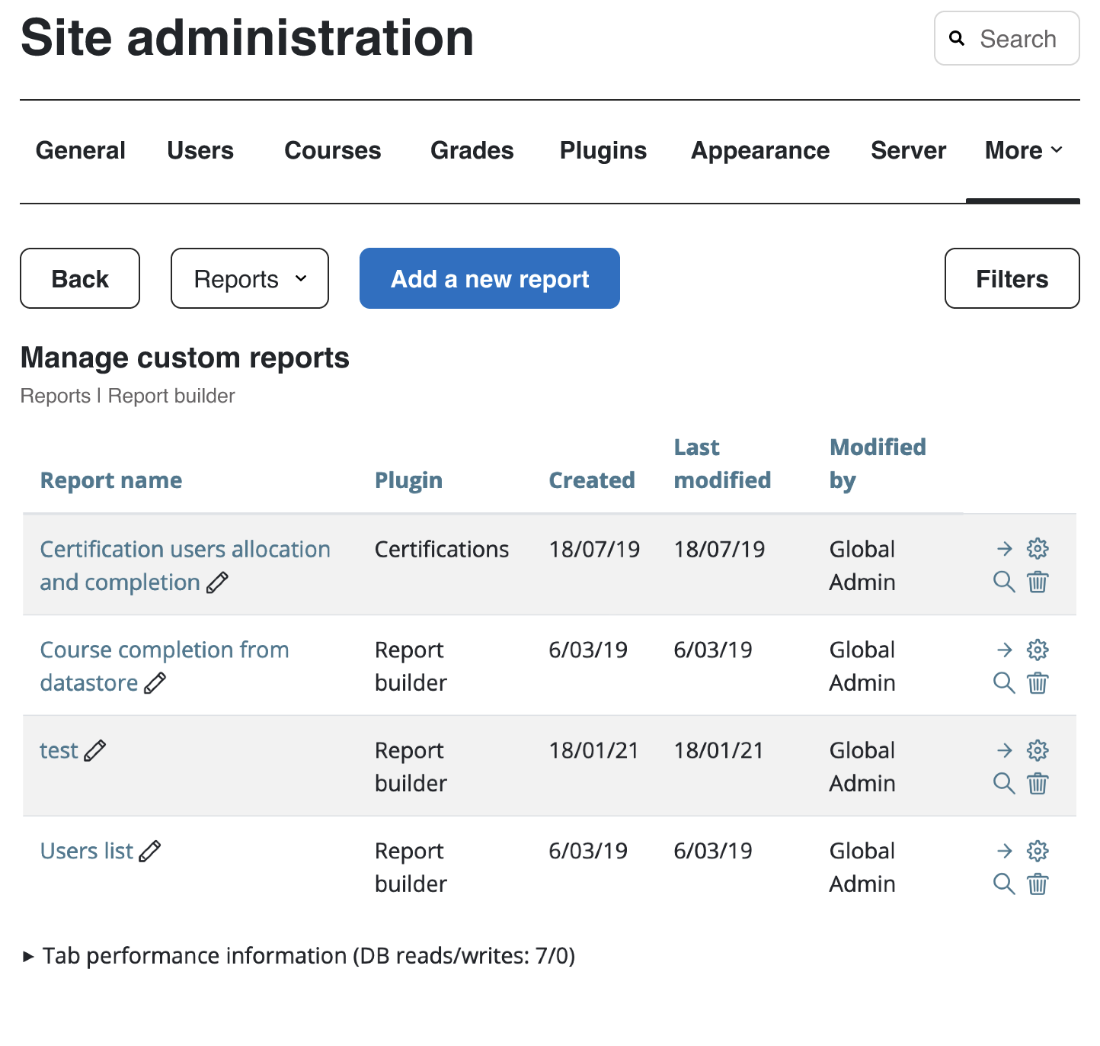Click the Certifications plugin cell
The image size is (1100, 1046).
[x=442, y=549]
